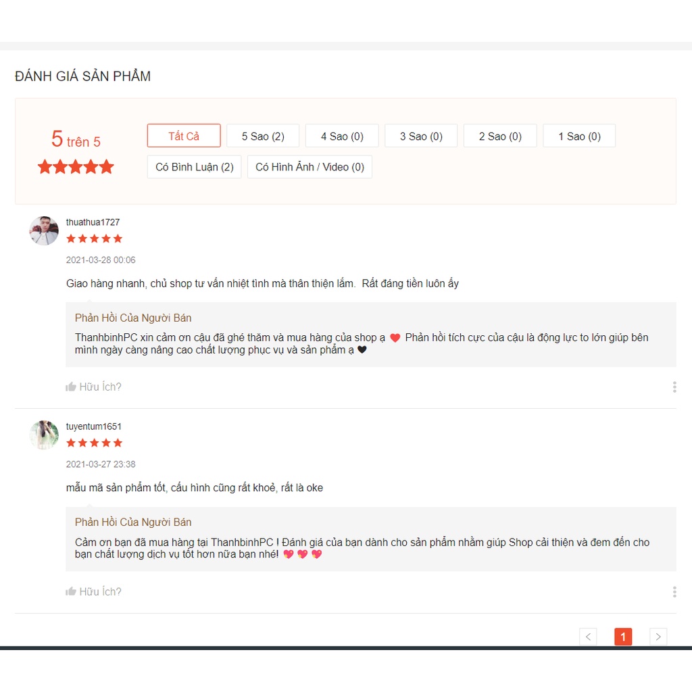
Task: Open three-dot menu for thuathua1727's review
Action: 674,387
